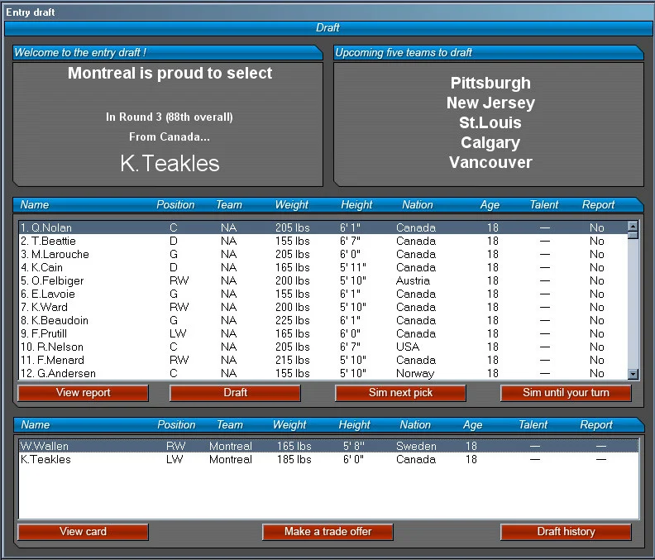Click the prospect list scroll down arrow
Viewport: 655px width, 560px height.
pos(633,374)
